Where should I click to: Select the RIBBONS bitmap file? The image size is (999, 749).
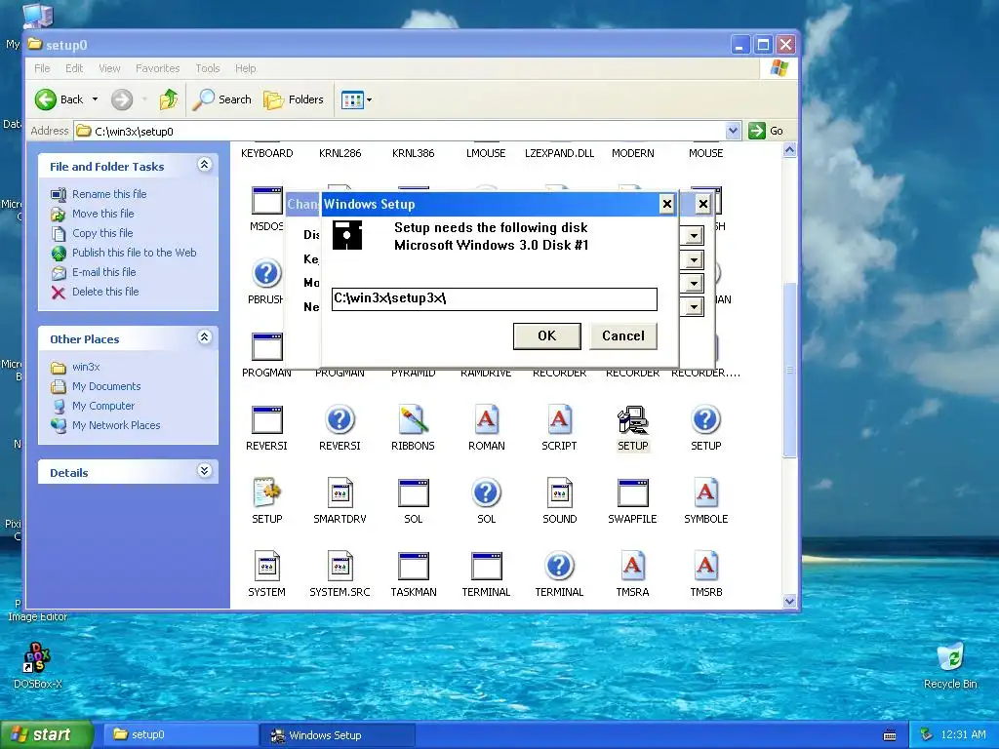click(413, 421)
